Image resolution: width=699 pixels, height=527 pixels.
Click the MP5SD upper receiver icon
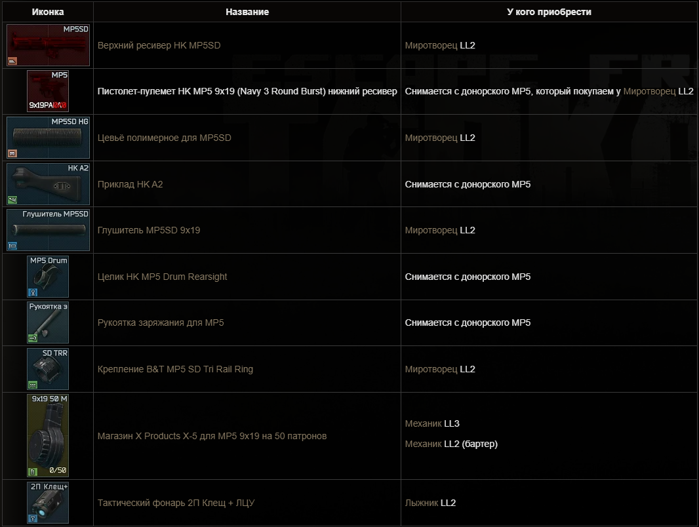48,45
